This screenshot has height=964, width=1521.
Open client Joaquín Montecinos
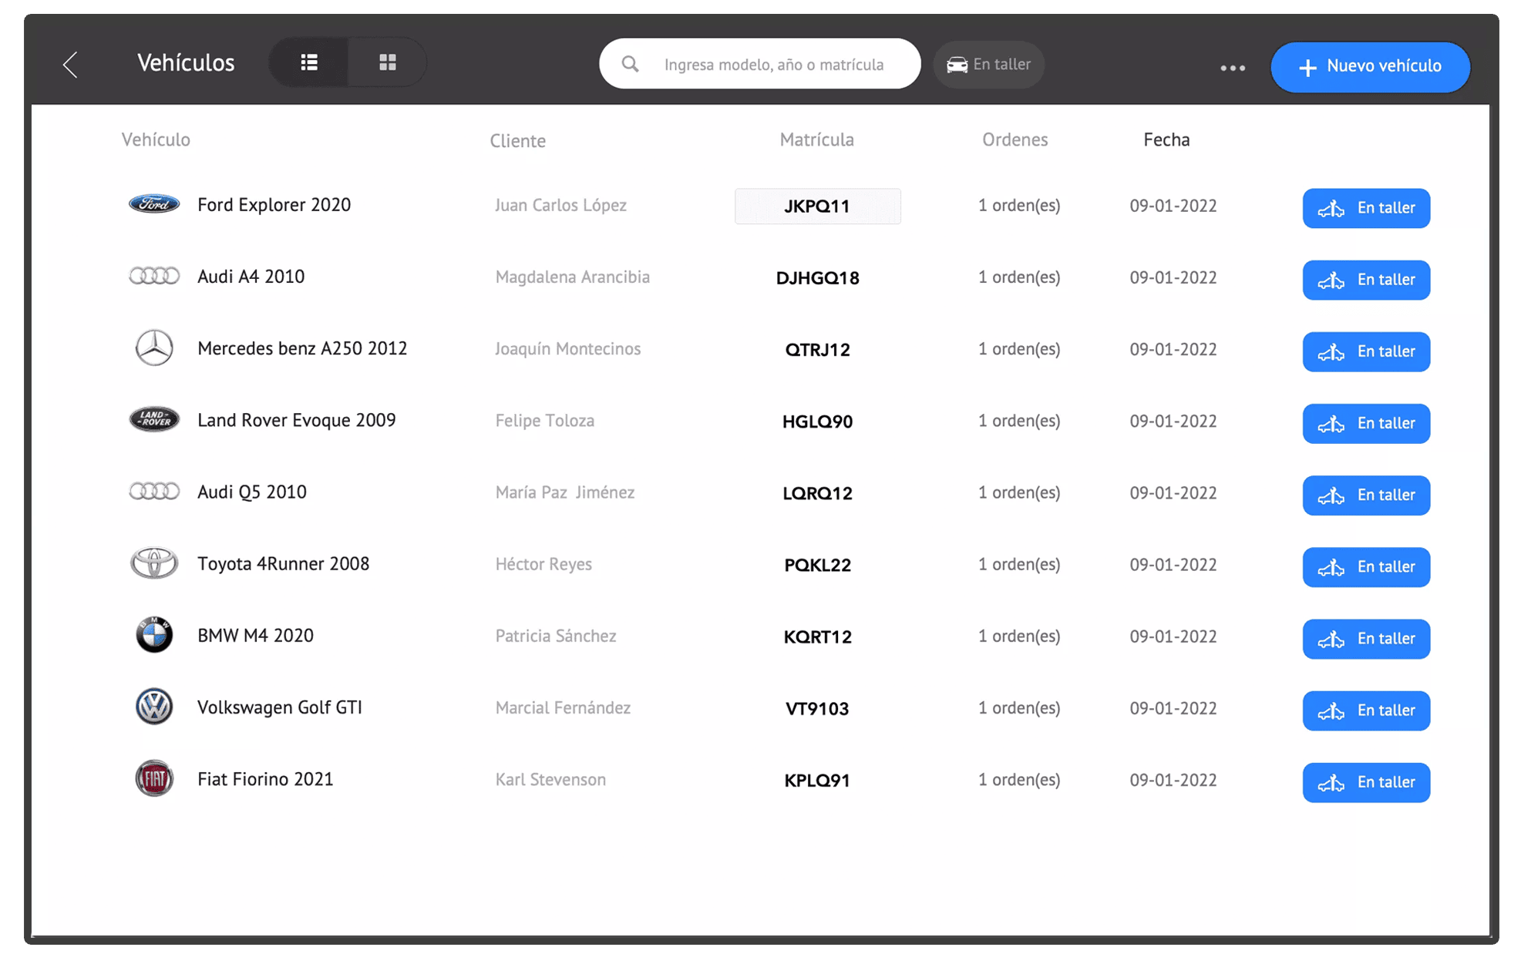click(567, 348)
